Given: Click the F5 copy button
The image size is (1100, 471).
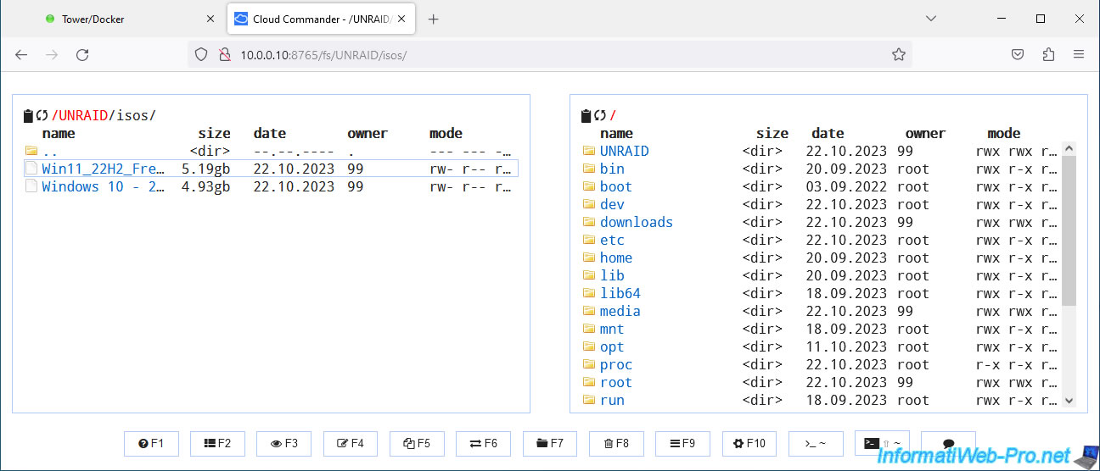Looking at the screenshot, I should (x=417, y=443).
